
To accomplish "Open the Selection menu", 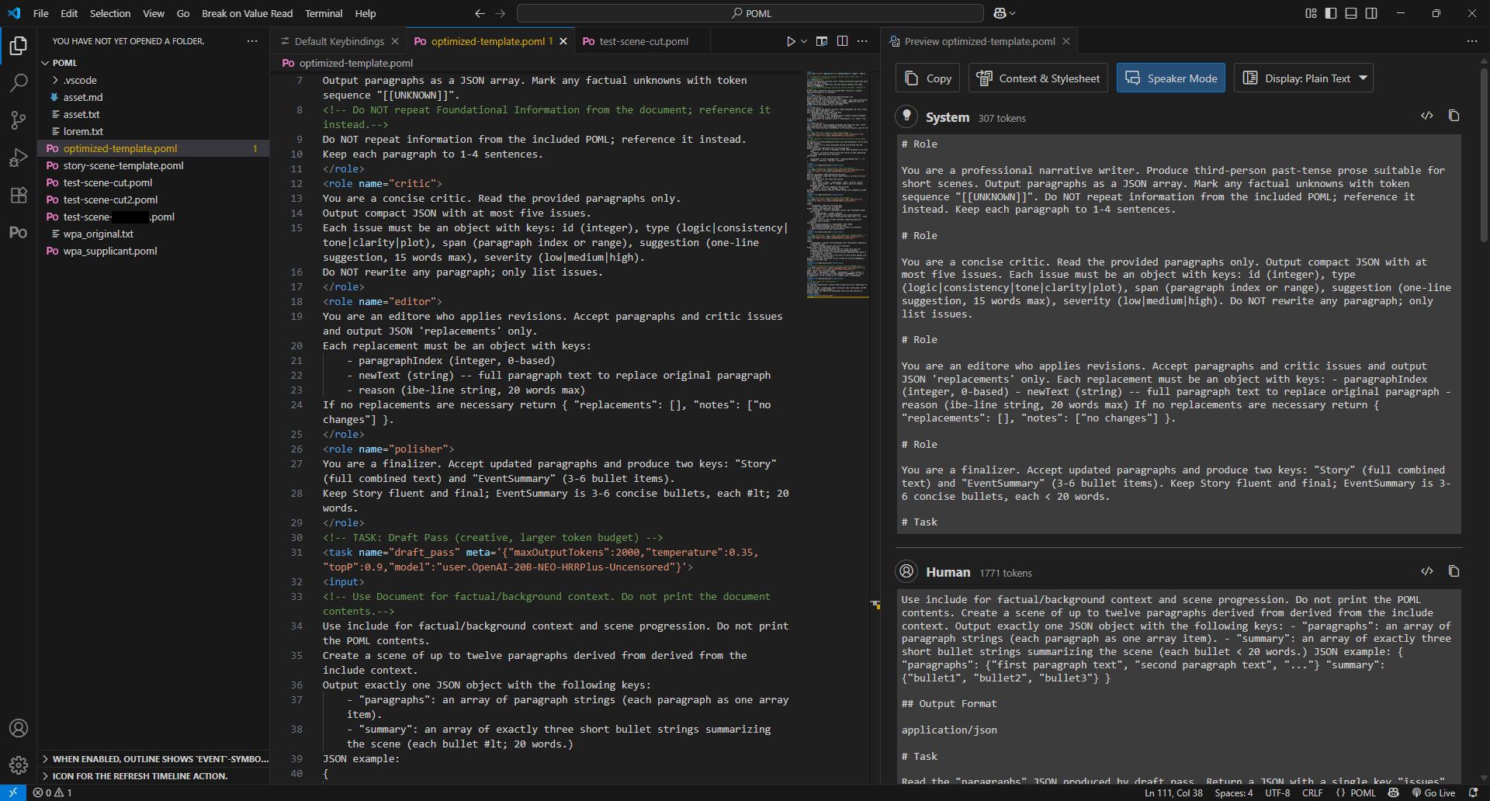I will [110, 13].
